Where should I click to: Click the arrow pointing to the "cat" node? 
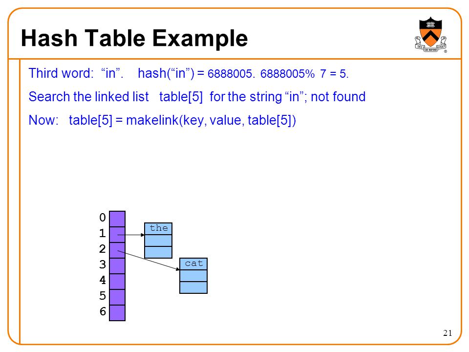pos(149,261)
